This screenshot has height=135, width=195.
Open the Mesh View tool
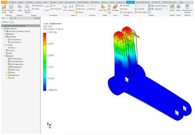tap(103, 8)
